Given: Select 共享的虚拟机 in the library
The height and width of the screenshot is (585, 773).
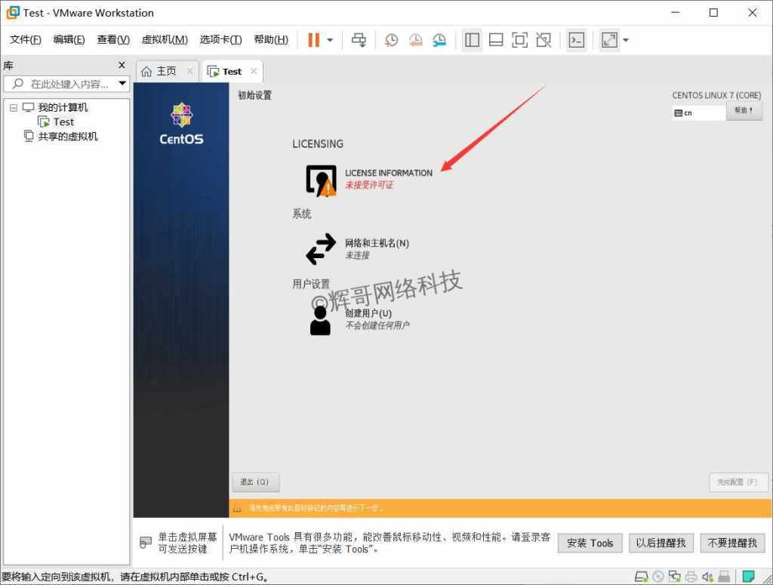Looking at the screenshot, I should (x=67, y=137).
